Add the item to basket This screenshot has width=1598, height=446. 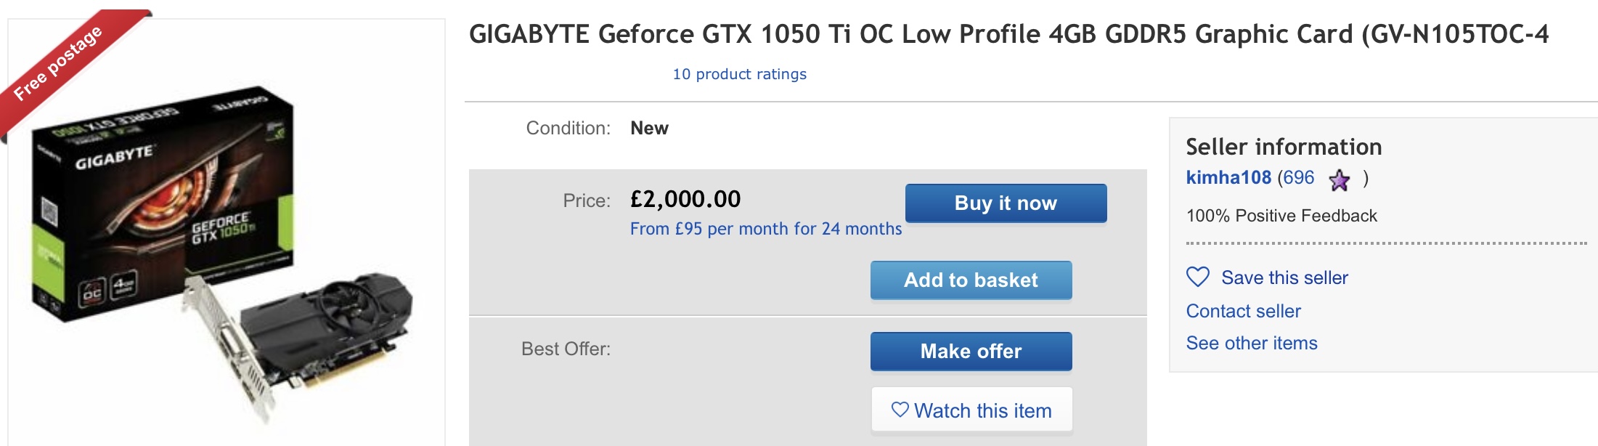pos(971,280)
